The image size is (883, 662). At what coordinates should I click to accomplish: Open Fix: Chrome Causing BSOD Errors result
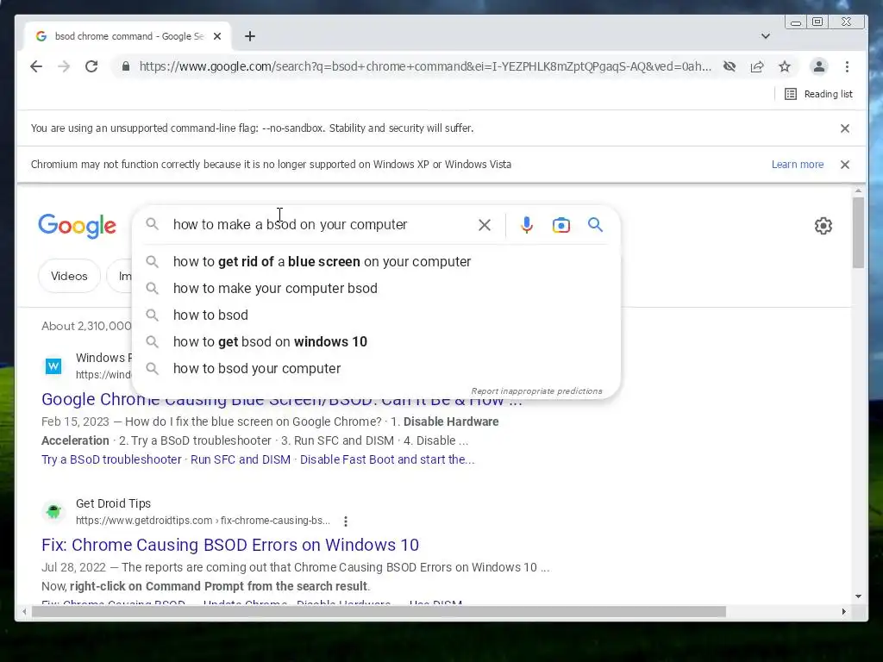tap(230, 545)
